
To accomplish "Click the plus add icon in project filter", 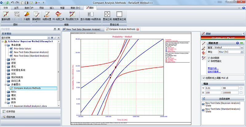I will pos(52,38).
